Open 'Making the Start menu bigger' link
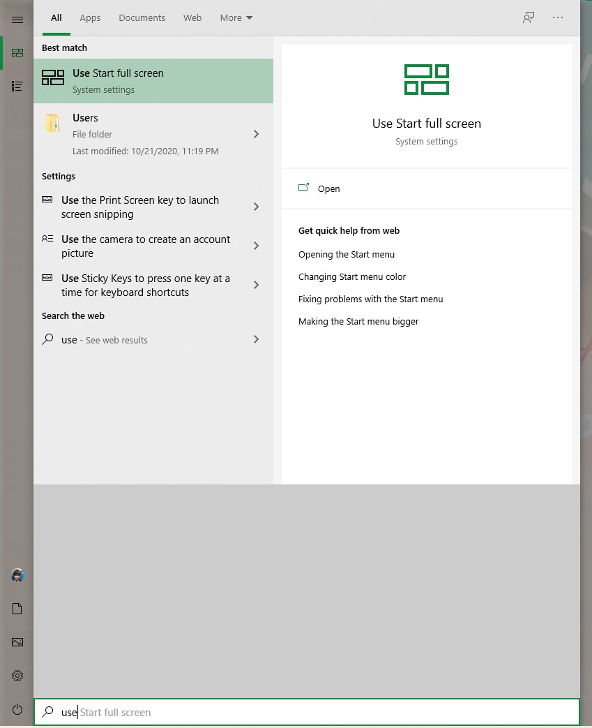This screenshot has width=592, height=728. pos(358,321)
